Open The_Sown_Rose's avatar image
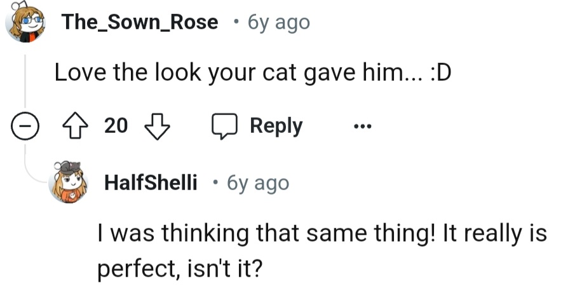 coord(25,24)
